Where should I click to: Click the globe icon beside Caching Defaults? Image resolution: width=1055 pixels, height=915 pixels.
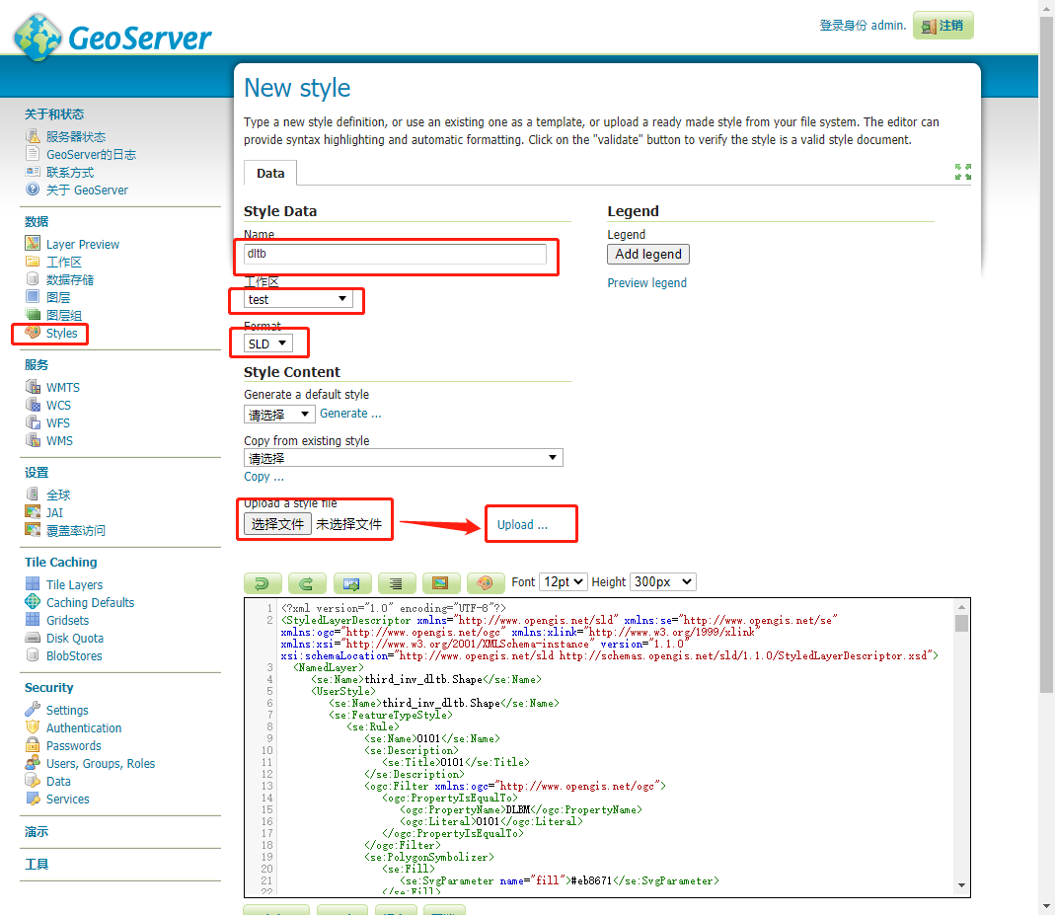[x=33, y=601]
